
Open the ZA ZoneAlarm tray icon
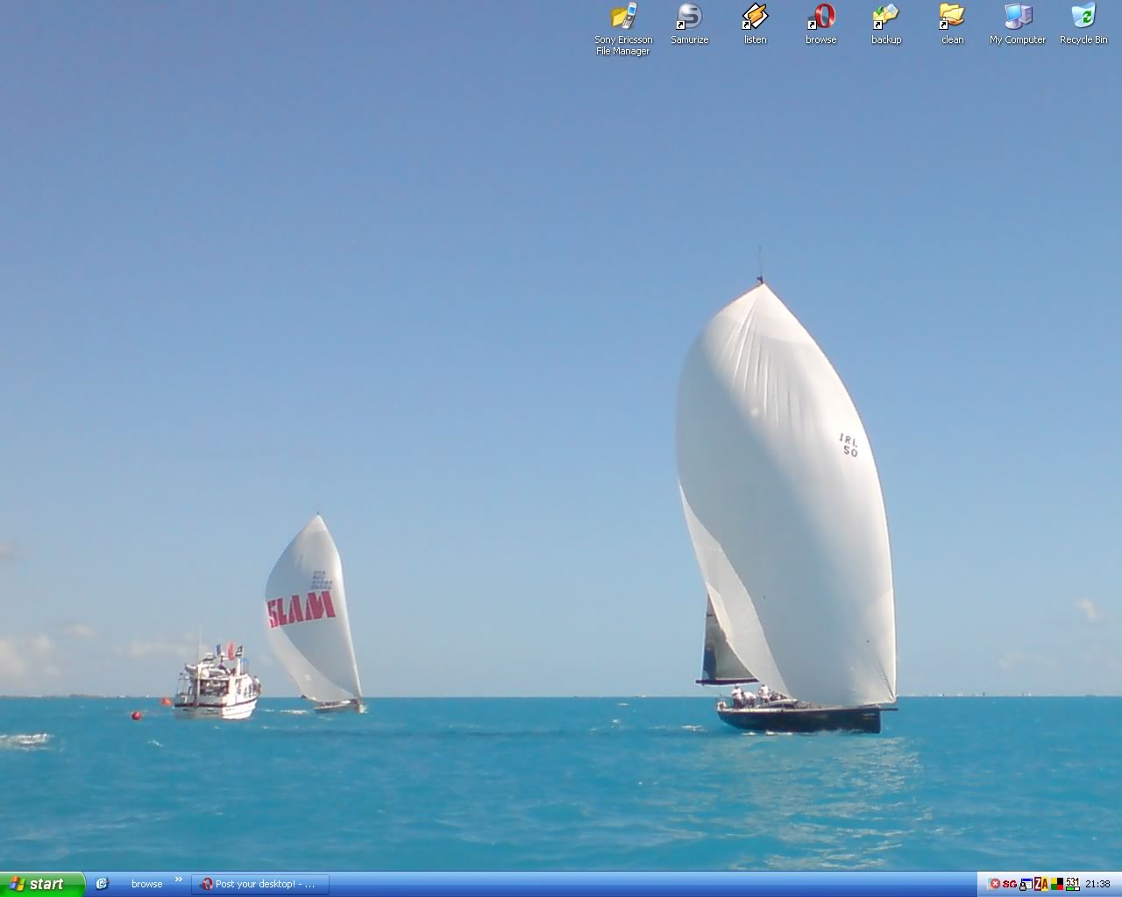[x=1041, y=884]
